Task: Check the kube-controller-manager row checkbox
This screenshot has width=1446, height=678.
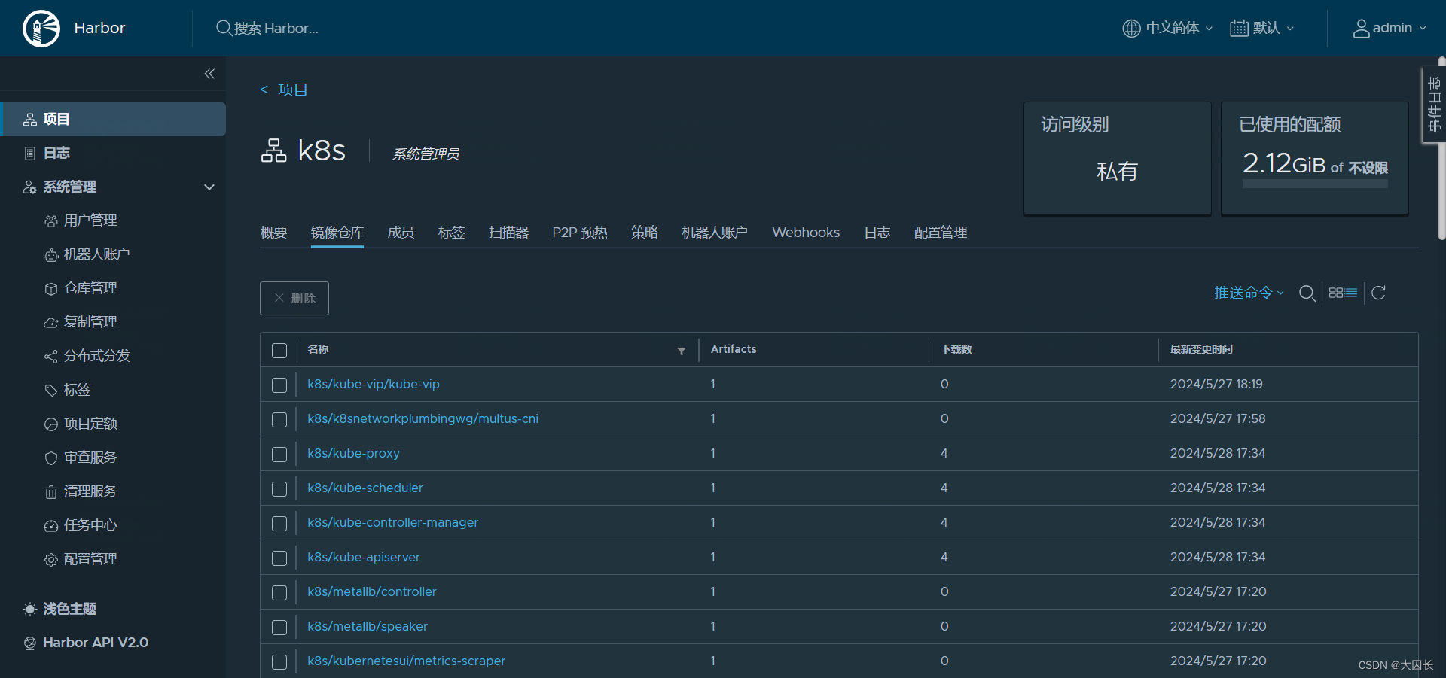Action: pyautogui.click(x=279, y=524)
